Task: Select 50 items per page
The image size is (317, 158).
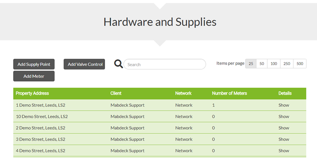Action: click(x=262, y=64)
